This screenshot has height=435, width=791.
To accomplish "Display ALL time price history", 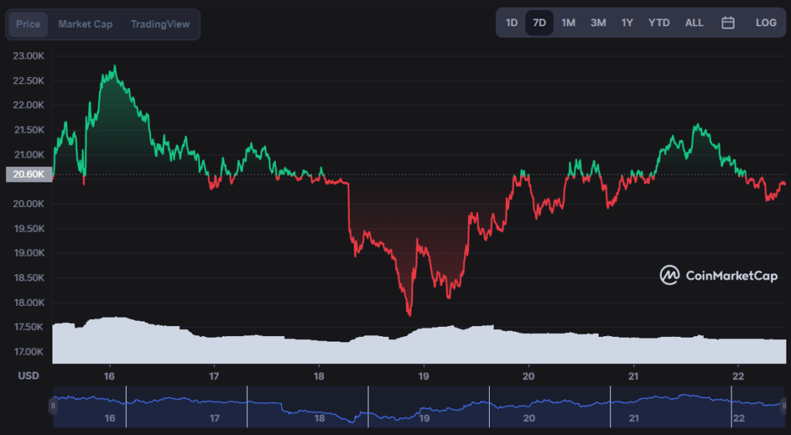I will pyautogui.click(x=694, y=22).
